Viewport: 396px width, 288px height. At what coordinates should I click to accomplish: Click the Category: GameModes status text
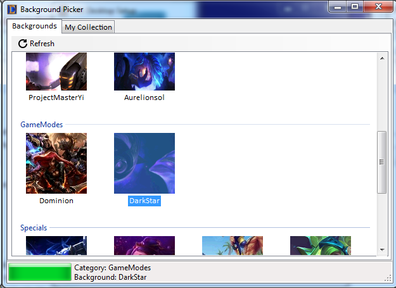click(x=112, y=268)
